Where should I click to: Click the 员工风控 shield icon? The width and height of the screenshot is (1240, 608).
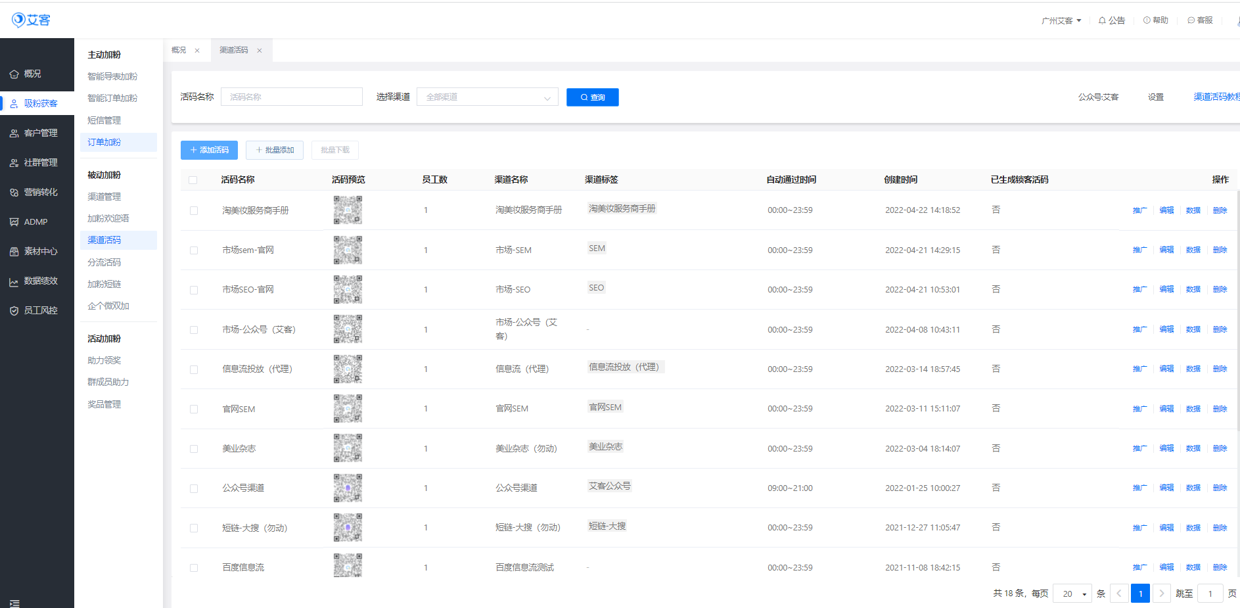coord(14,311)
